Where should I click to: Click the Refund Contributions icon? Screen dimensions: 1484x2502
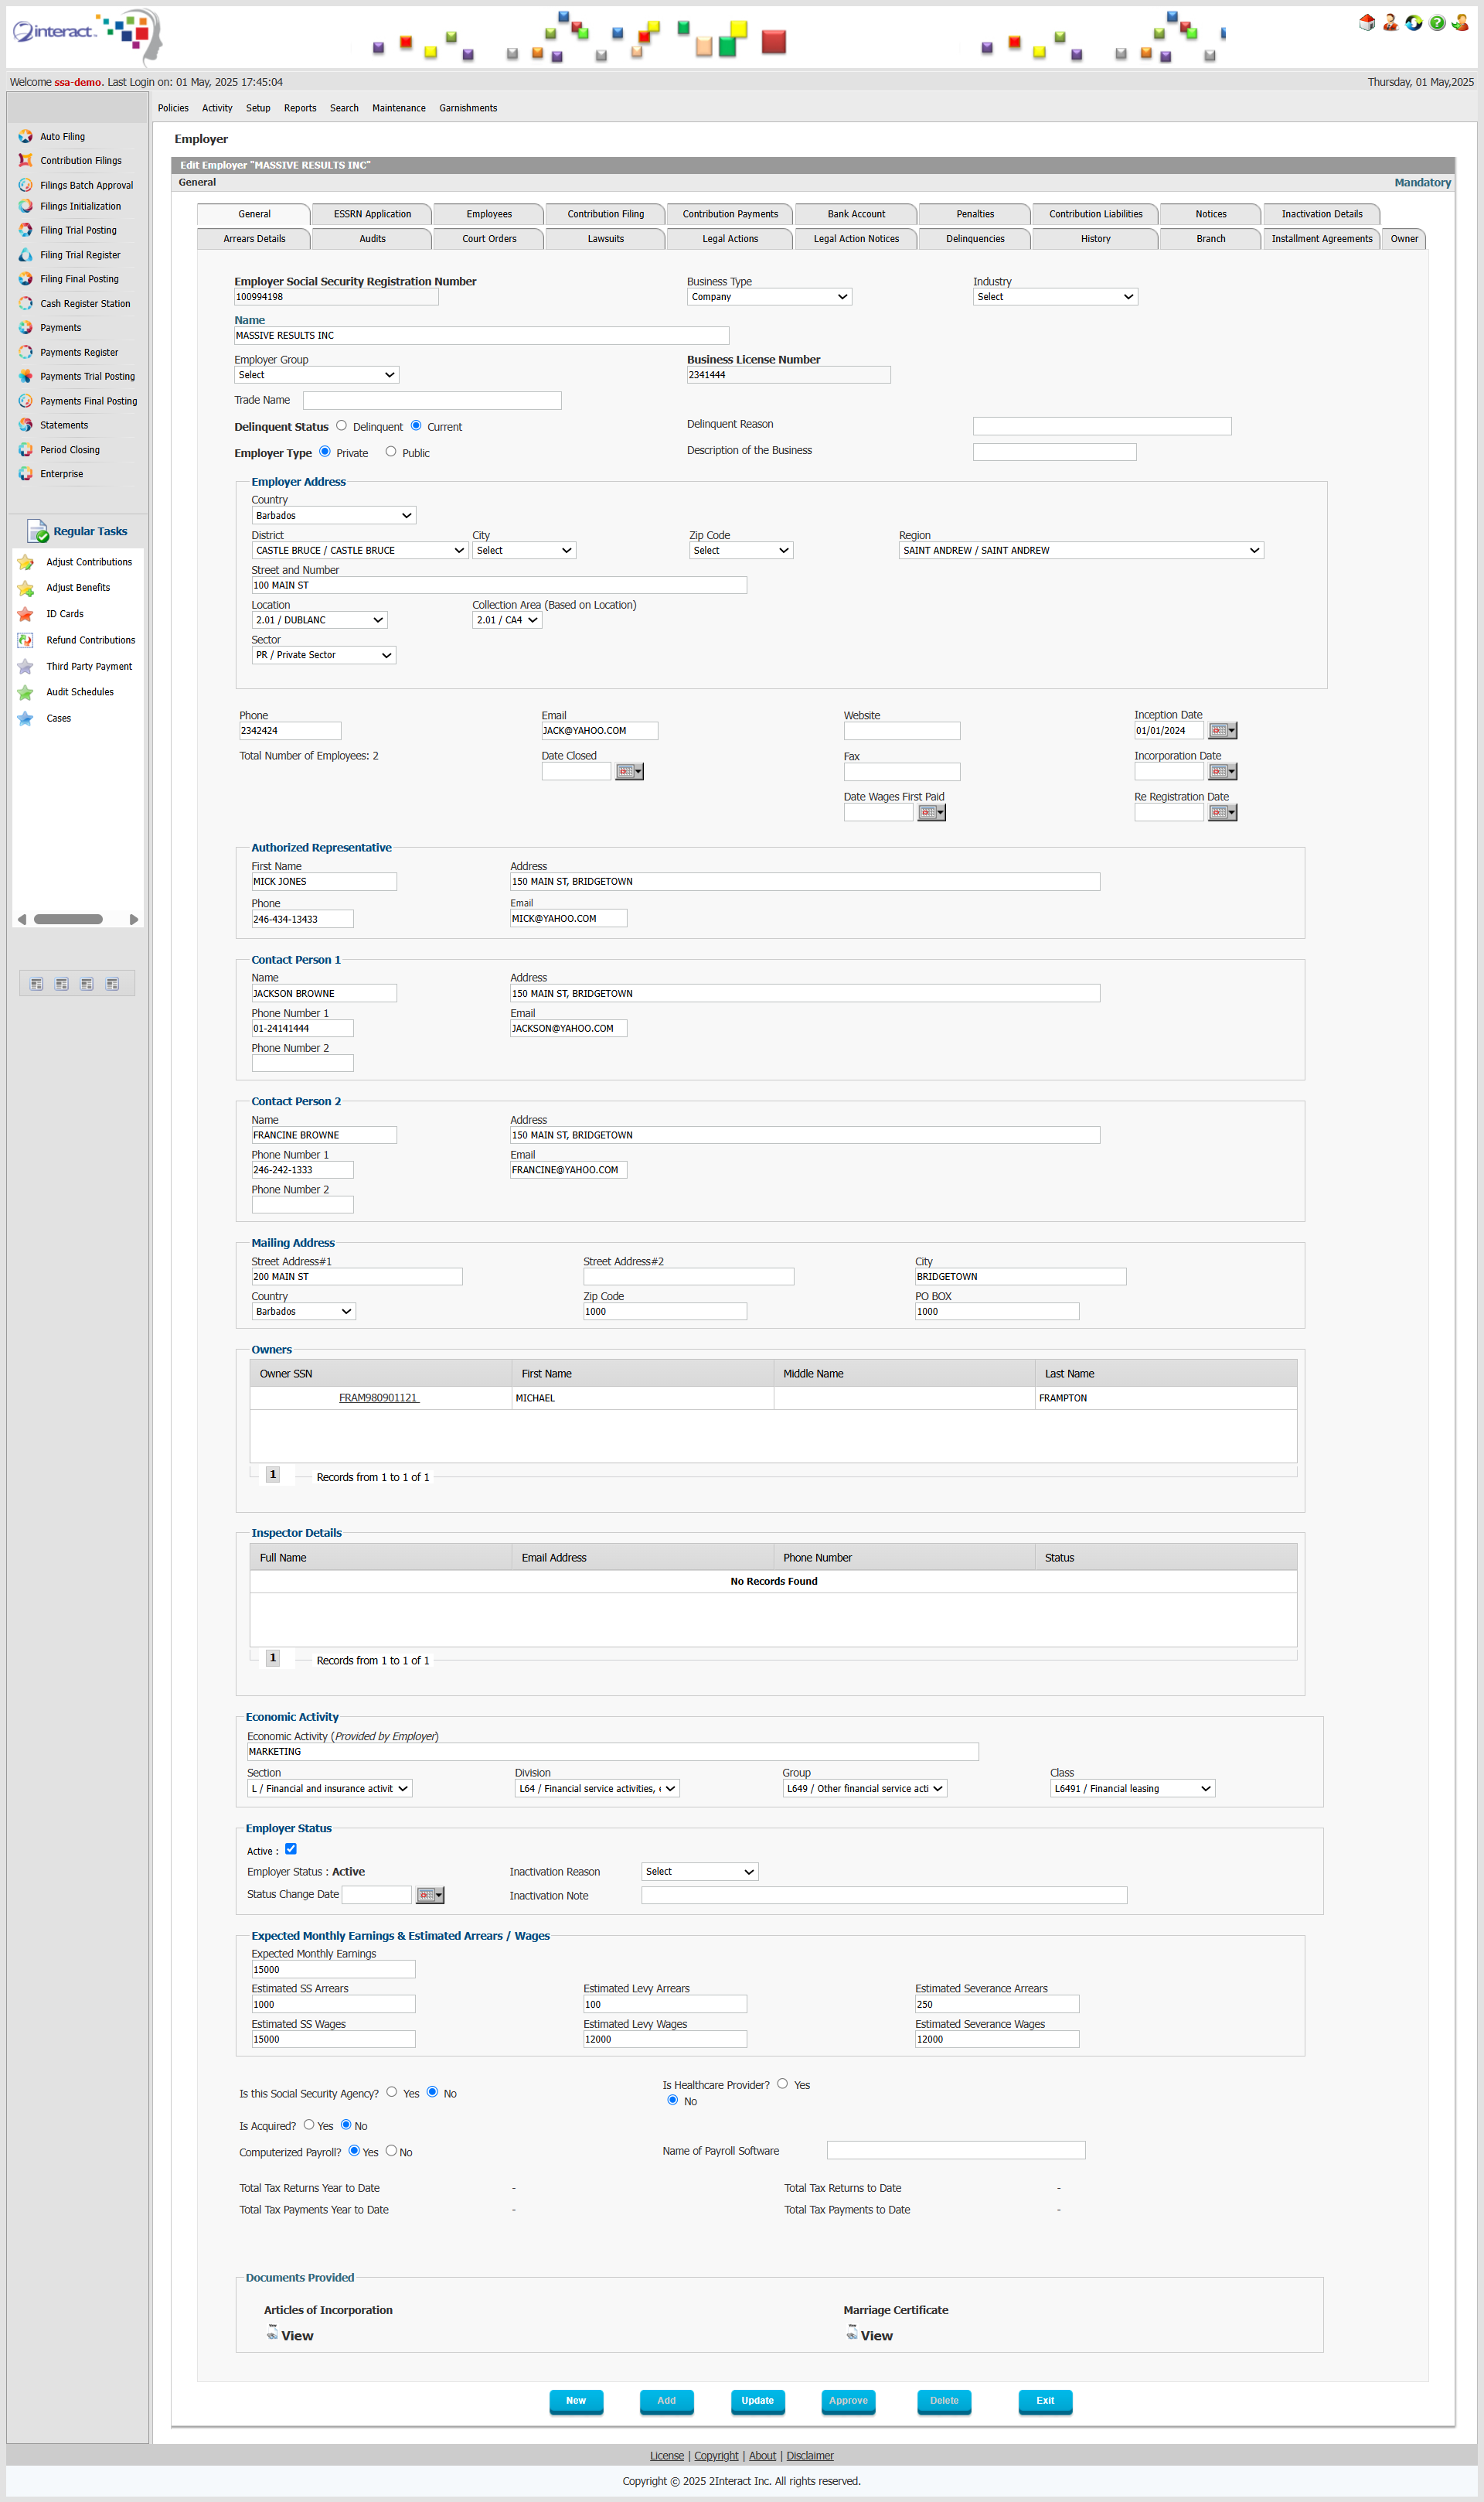coord(25,640)
